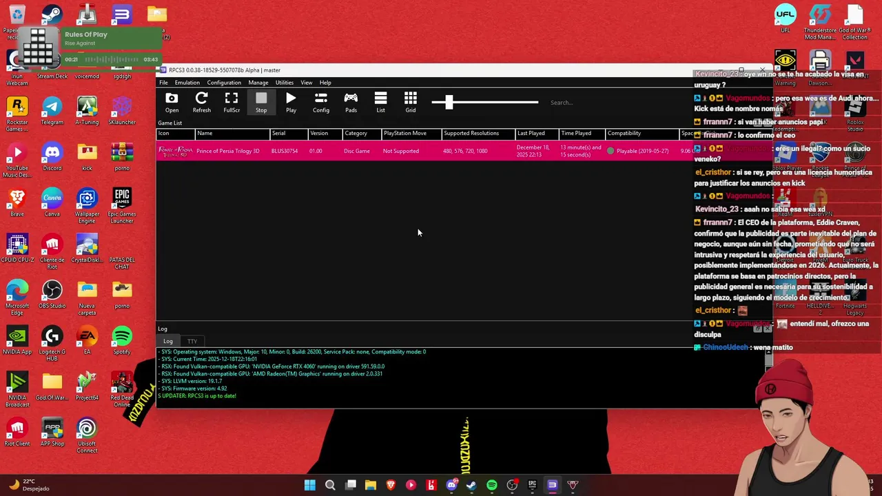Open the Thunderstore Mod Manager desktop shortcut
The height and width of the screenshot is (496, 882).
point(819,22)
